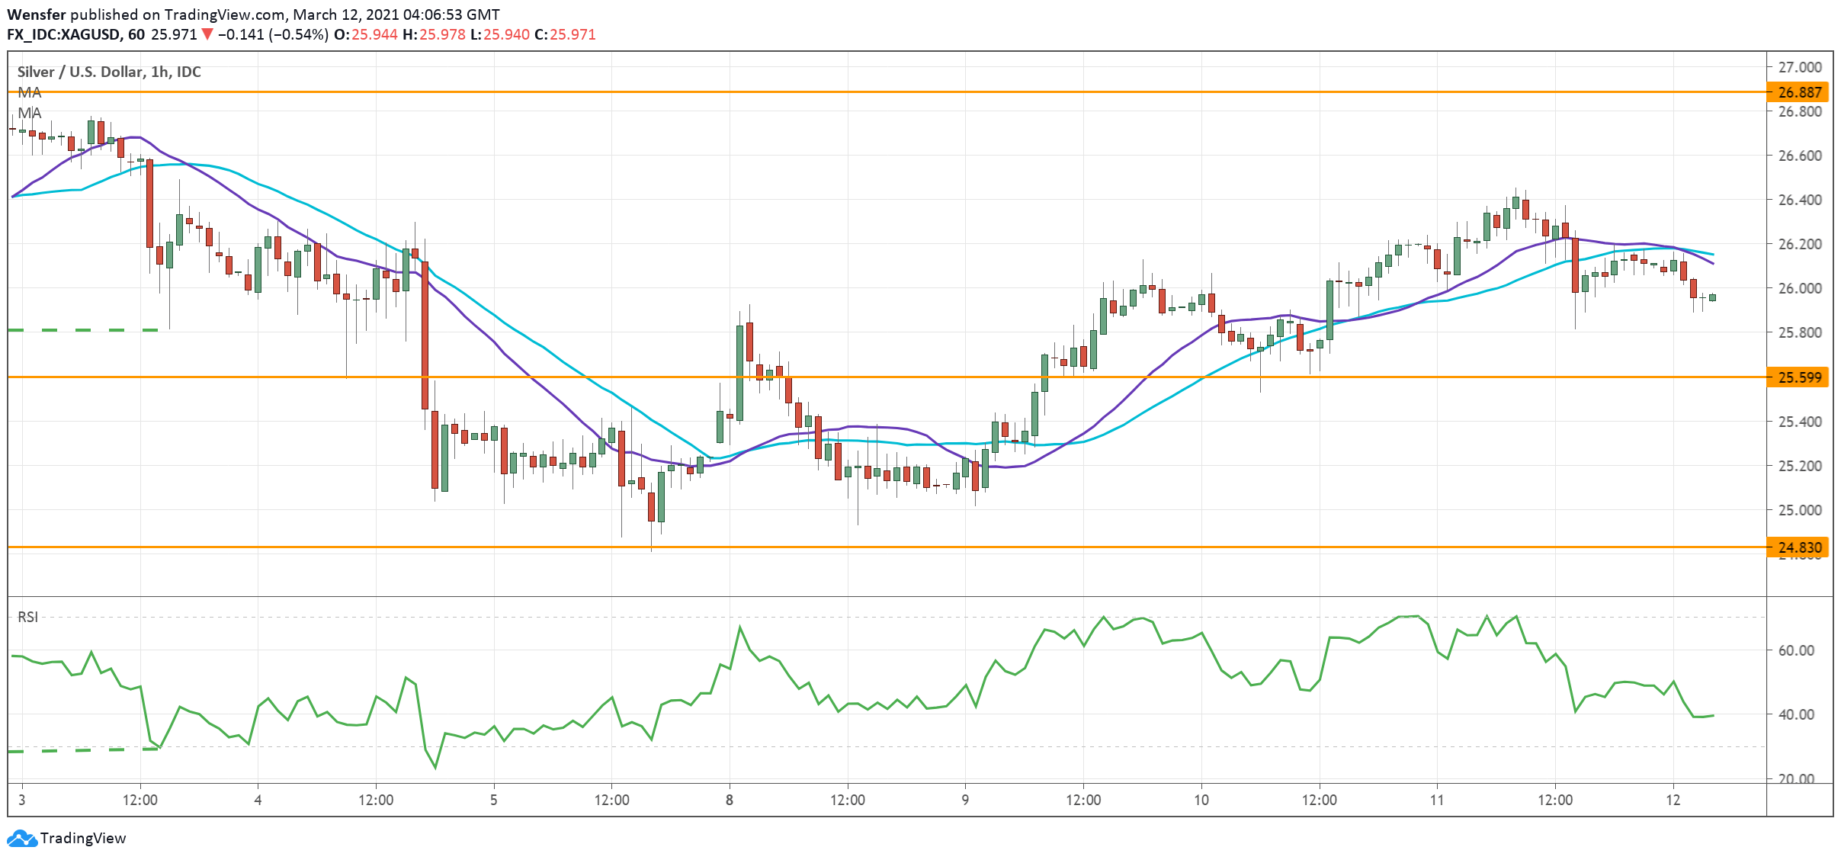Click the RSI indicator label
The image size is (1841, 860).
pos(27,617)
